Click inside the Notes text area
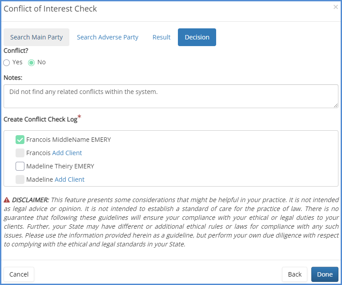342x285 pixels. [x=171, y=96]
